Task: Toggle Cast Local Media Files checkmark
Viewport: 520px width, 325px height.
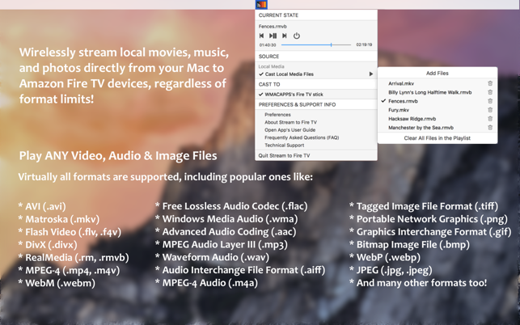Action: click(x=261, y=74)
